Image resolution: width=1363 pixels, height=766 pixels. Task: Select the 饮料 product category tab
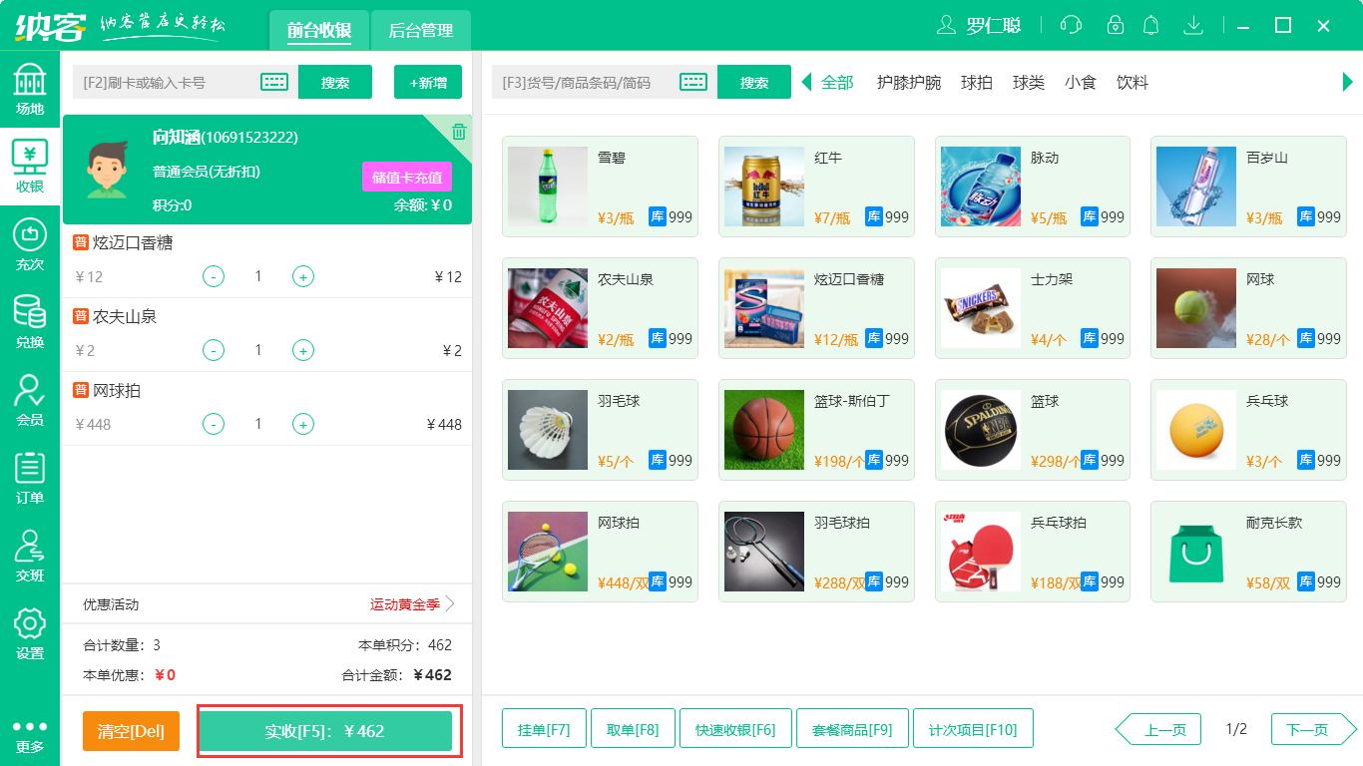tap(1131, 84)
